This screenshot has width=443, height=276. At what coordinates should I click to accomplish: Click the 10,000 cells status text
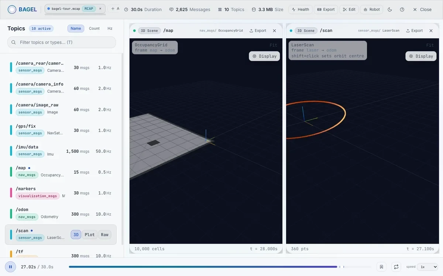tap(150, 249)
